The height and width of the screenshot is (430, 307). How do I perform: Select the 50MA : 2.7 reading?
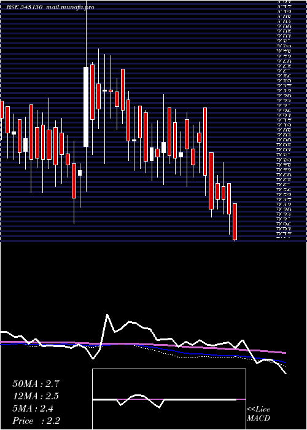[36, 384]
